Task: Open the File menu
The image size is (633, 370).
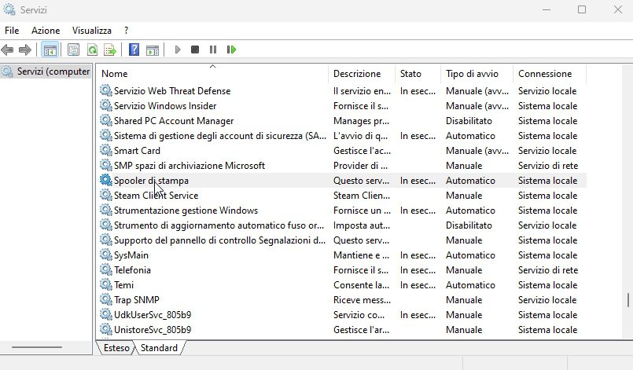Action: click(12, 31)
